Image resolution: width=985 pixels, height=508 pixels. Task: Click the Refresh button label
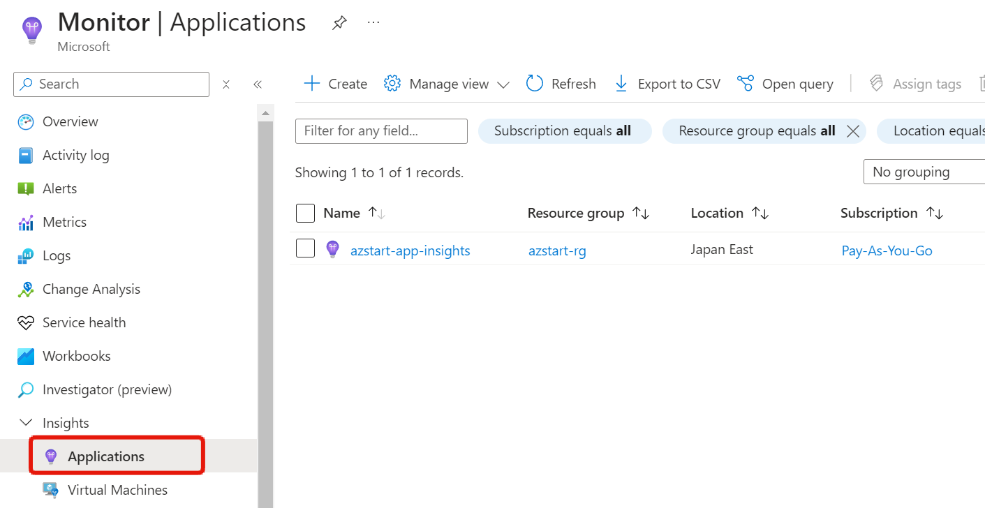(x=574, y=84)
